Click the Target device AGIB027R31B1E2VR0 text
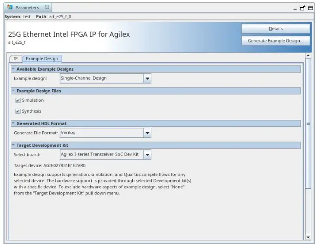The image size is (317, 246). pyautogui.click(x=50, y=165)
